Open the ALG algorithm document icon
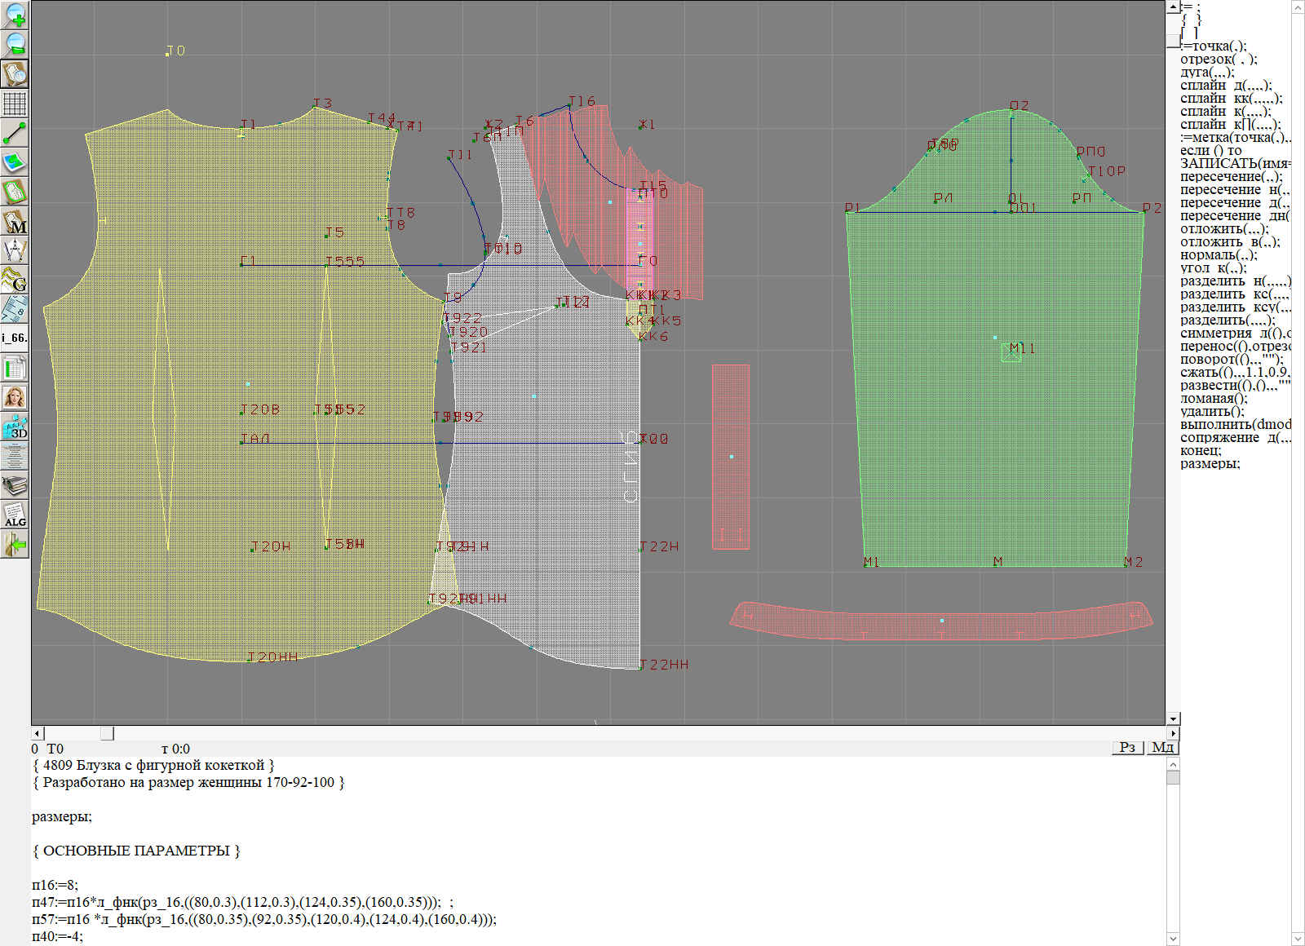Viewport: 1305px width, 946px height. (15, 515)
